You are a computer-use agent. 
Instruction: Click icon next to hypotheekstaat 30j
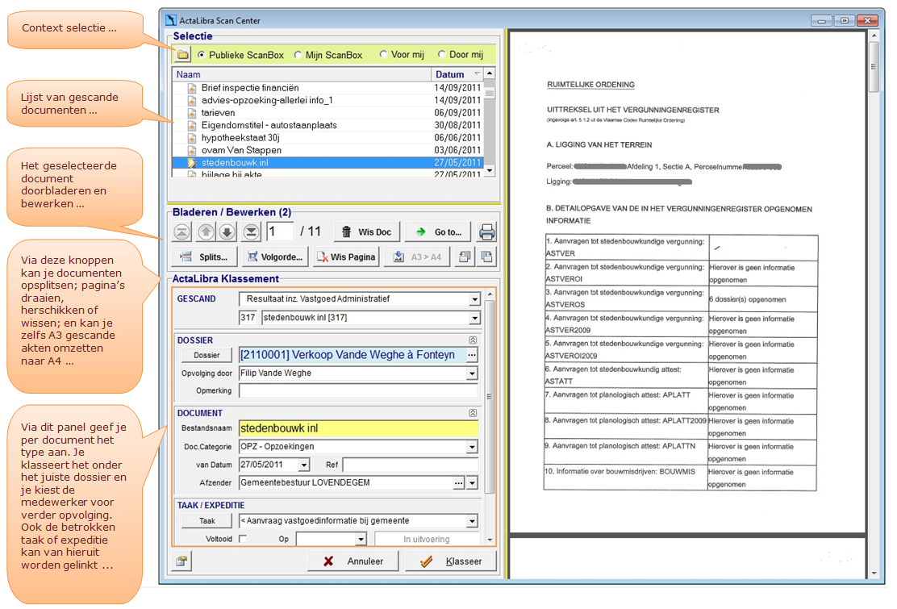click(192, 138)
